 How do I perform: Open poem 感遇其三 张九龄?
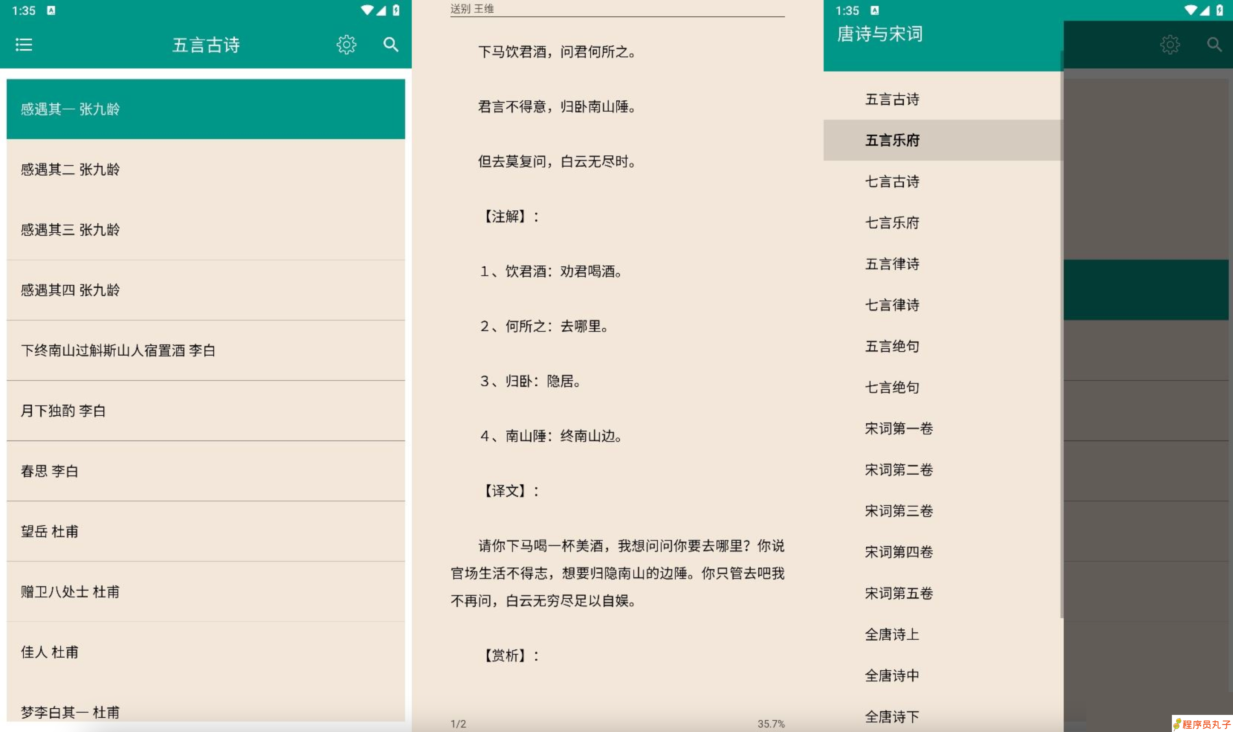tap(206, 230)
